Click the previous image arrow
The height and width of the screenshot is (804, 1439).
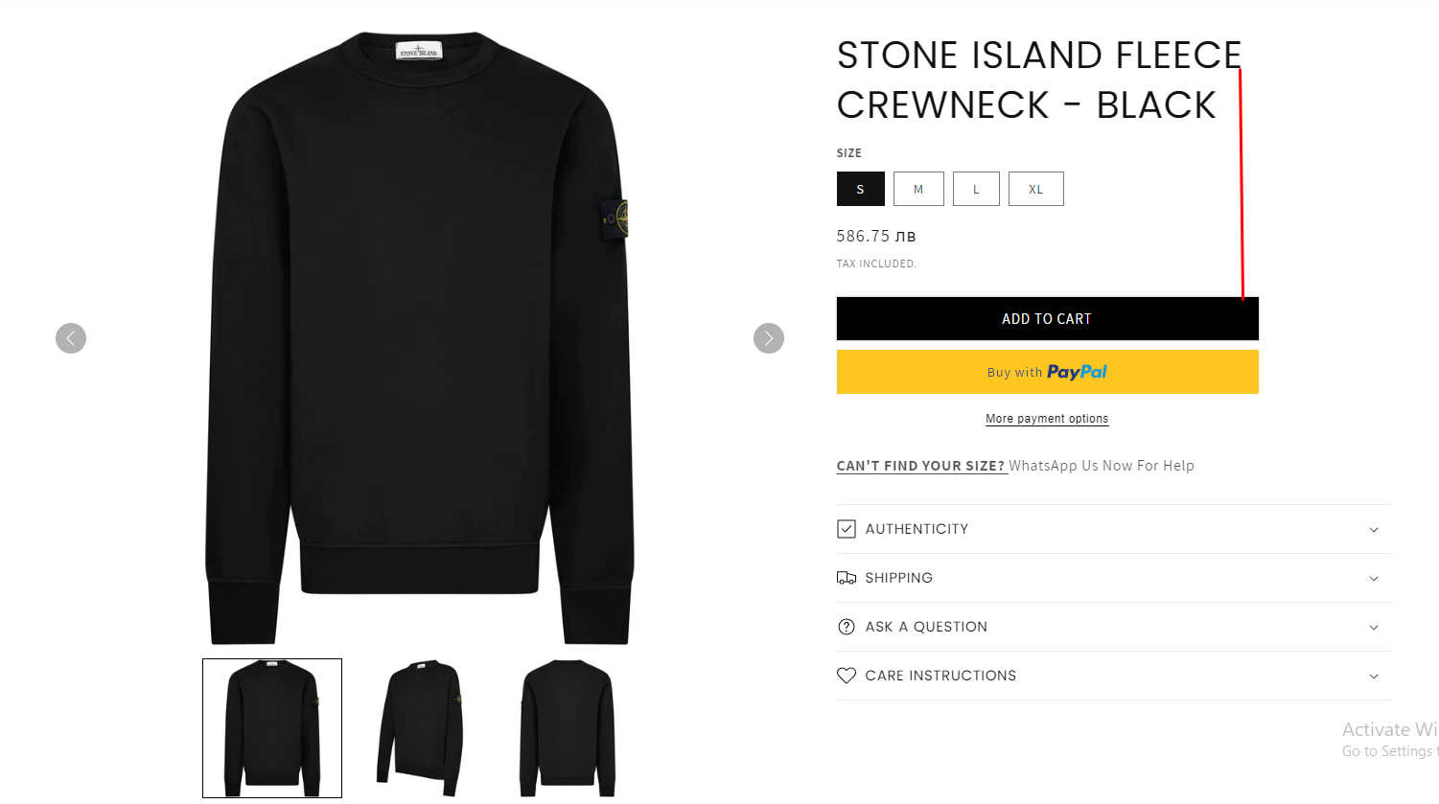[71, 338]
